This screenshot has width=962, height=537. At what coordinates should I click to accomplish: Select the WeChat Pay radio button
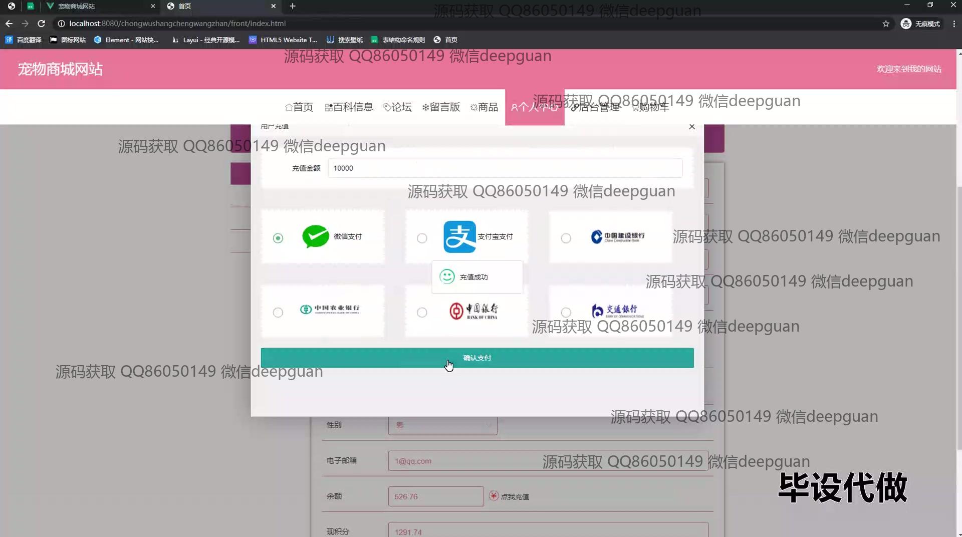278,238
